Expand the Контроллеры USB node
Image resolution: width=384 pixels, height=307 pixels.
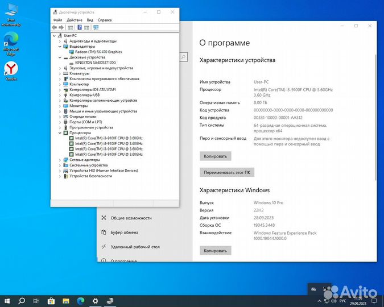pyautogui.click(x=60, y=95)
